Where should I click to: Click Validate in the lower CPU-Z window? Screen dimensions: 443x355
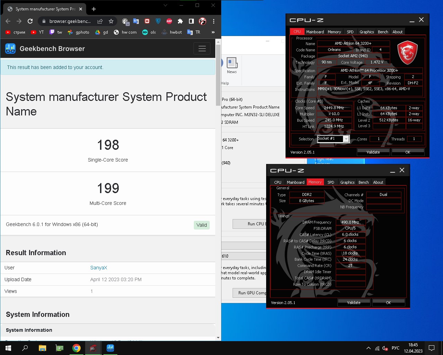pos(354,302)
